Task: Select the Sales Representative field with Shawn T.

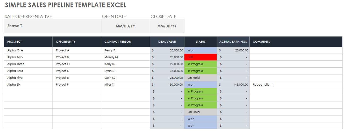Action: (x=53, y=26)
